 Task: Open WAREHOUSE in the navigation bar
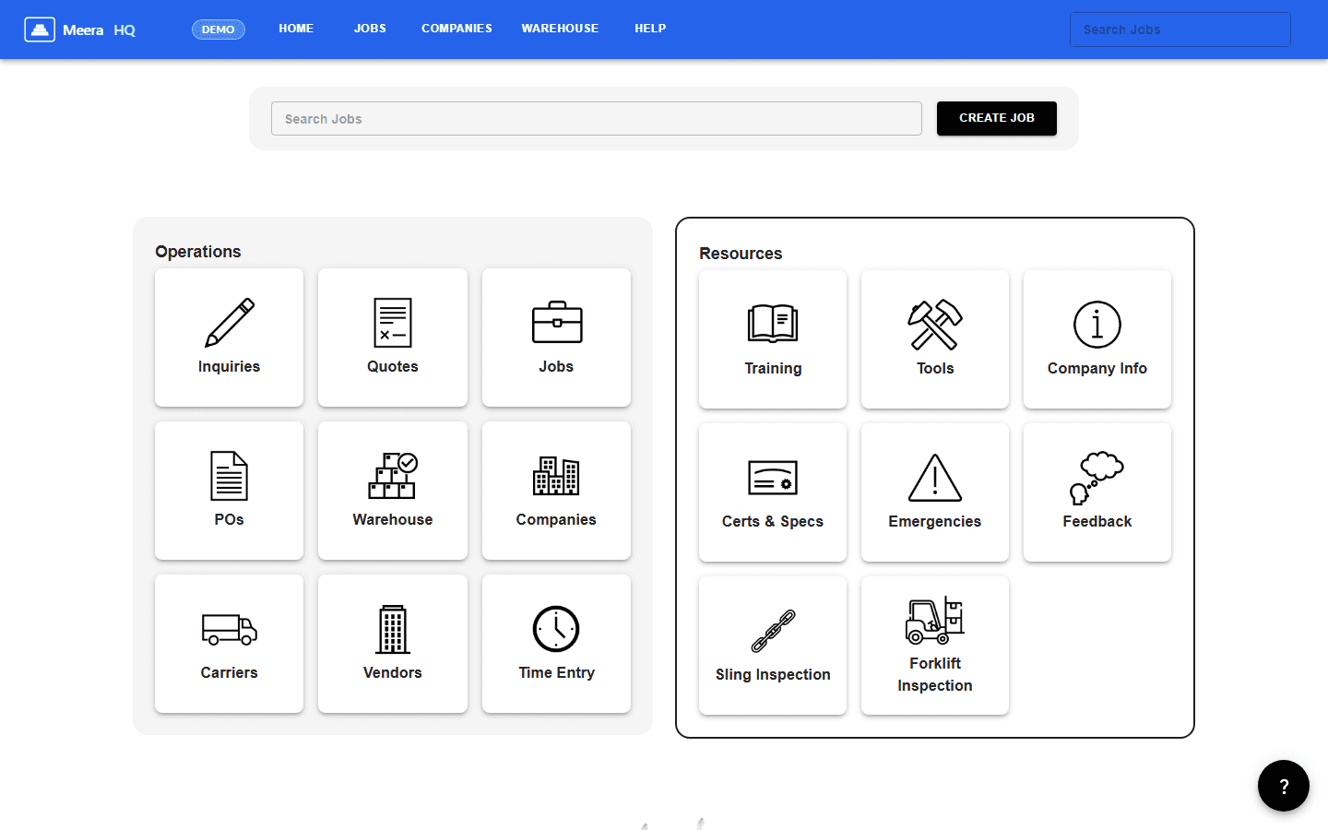pos(560,29)
